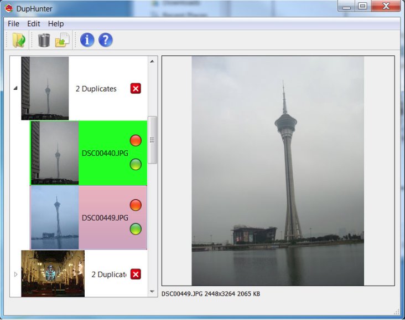Click the trash can delete icon
The image size is (405, 320).
tap(44, 40)
